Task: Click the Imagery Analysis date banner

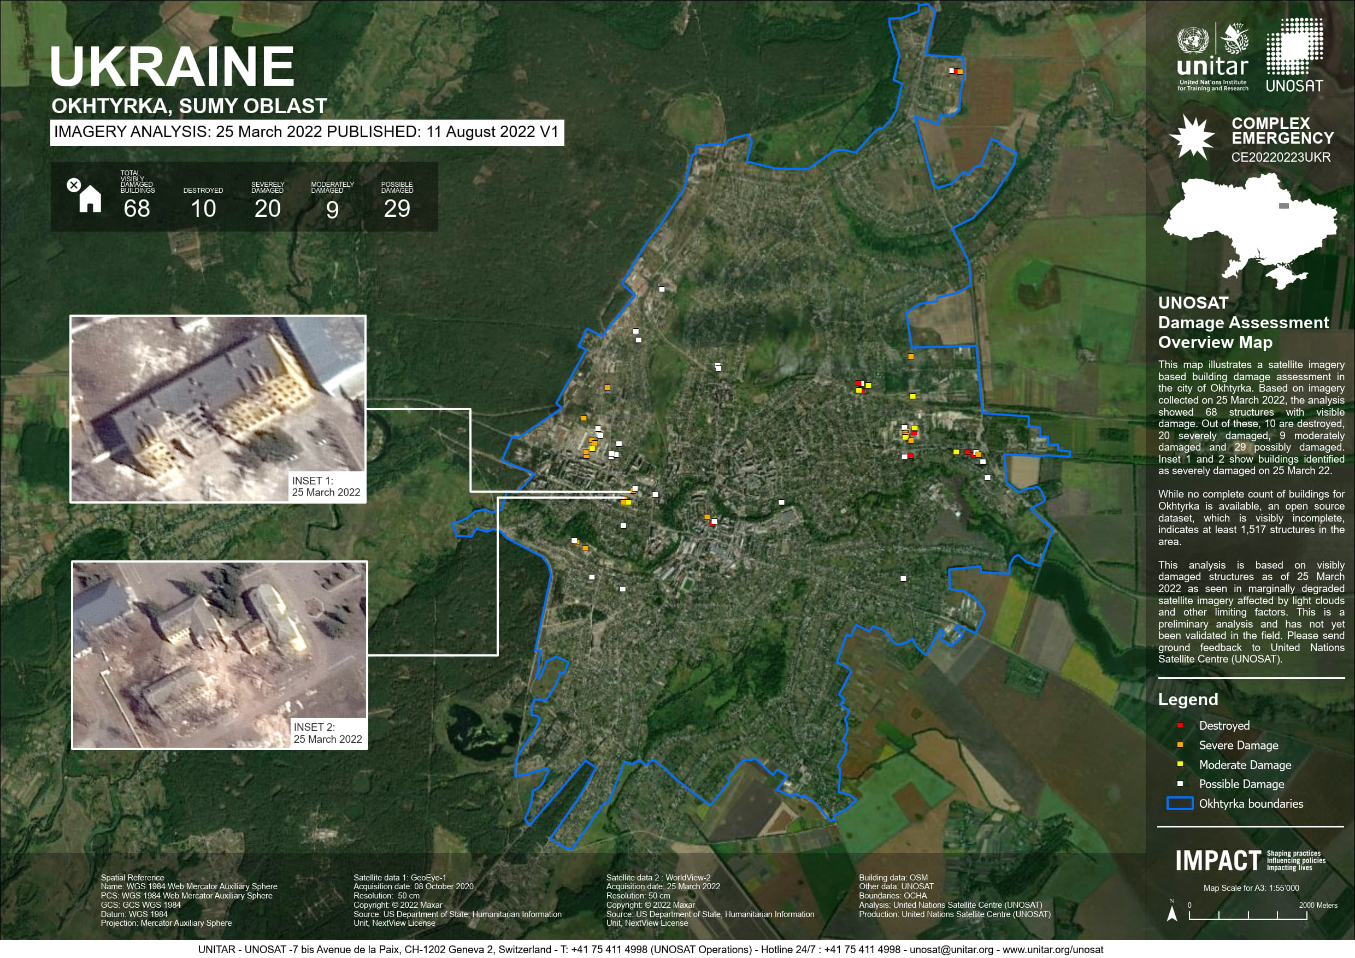Action: click(x=307, y=132)
